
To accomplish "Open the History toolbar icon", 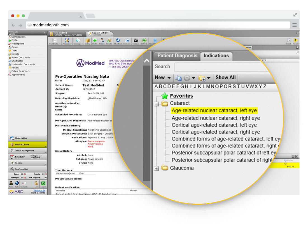I will (295, 40).
